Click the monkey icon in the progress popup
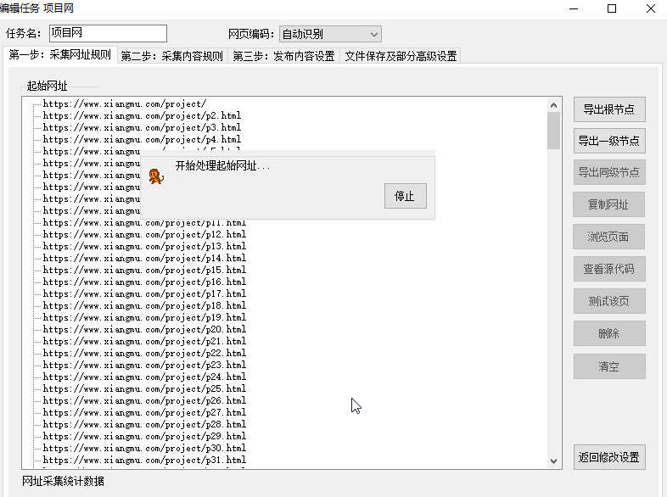Viewport: 667px width, 497px height. pos(155,176)
